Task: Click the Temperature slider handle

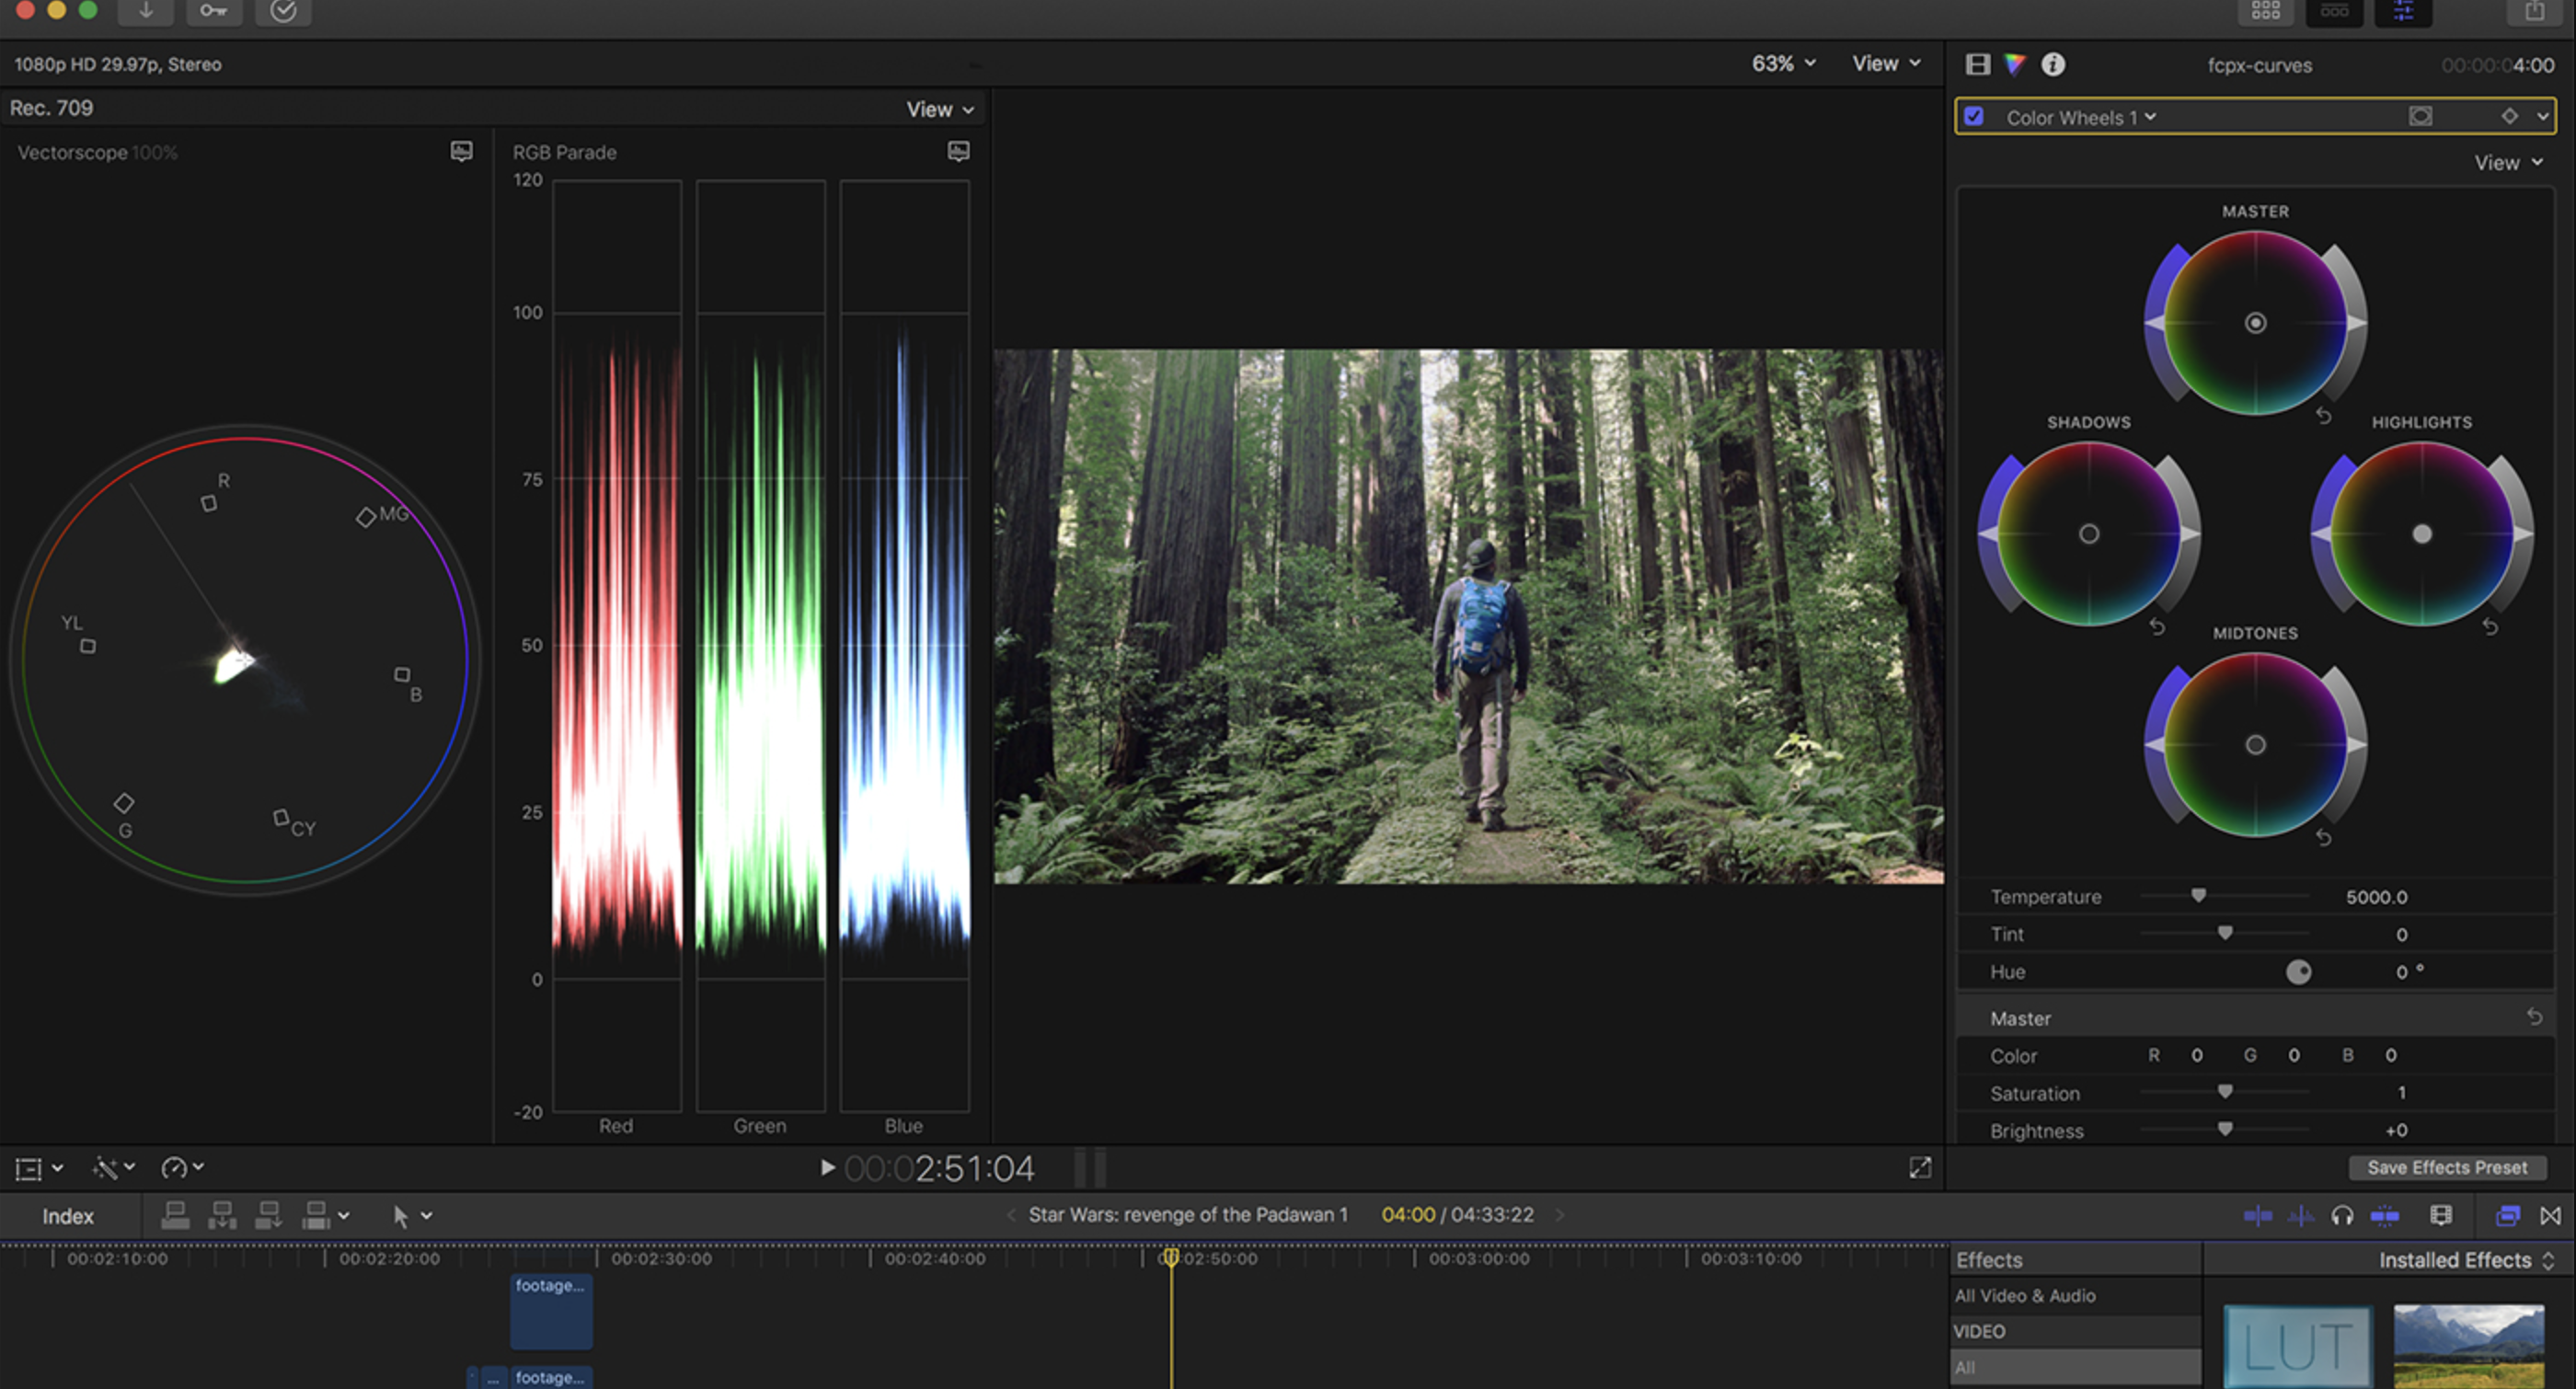Action: (x=2198, y=895)
